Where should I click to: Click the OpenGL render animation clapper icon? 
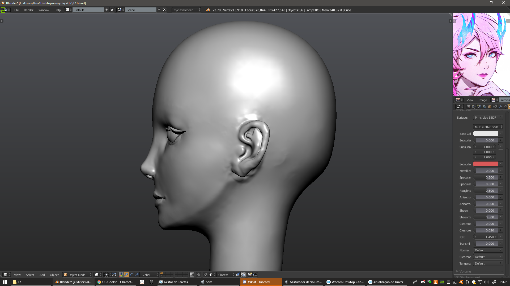255,275
